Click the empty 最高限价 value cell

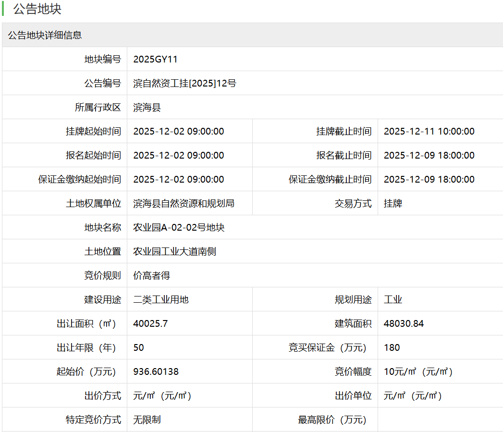(440, 420)
